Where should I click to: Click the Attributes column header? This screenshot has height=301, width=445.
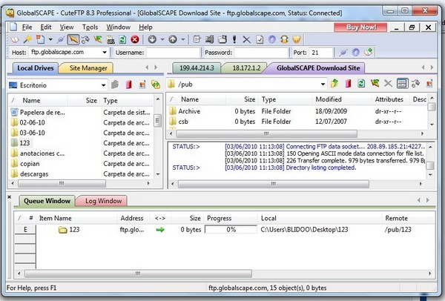click(x=390, y=99)
